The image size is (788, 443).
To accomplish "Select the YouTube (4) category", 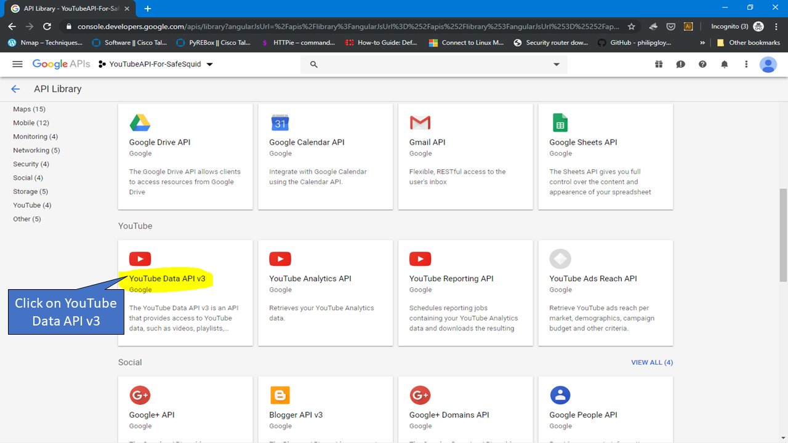I will pyautogui.click(x=32, y=205).
